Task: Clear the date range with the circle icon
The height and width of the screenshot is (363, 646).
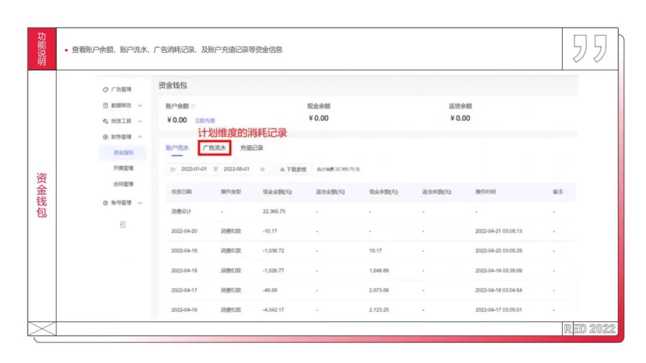Action: tap(262, 169)
